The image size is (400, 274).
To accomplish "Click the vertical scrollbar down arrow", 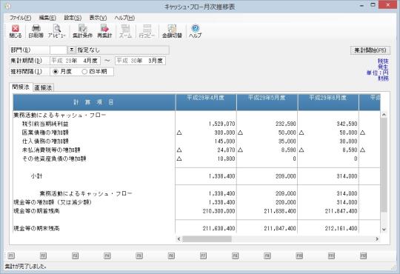I will 384,229.
